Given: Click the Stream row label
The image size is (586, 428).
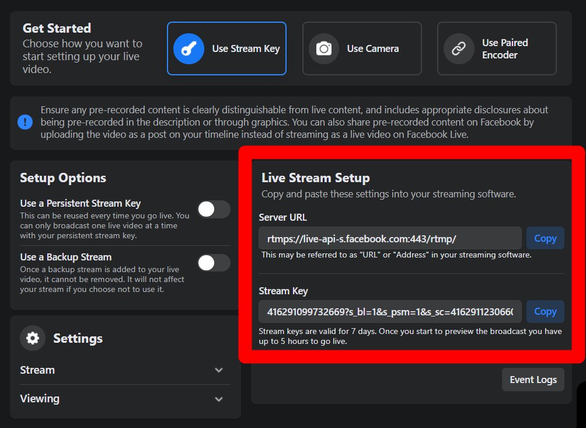Looking at the screenshot, I should (x=37, y=370).
